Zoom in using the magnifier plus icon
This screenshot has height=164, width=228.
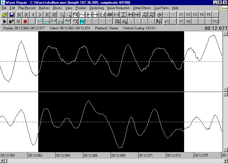[x=62, y=15]
